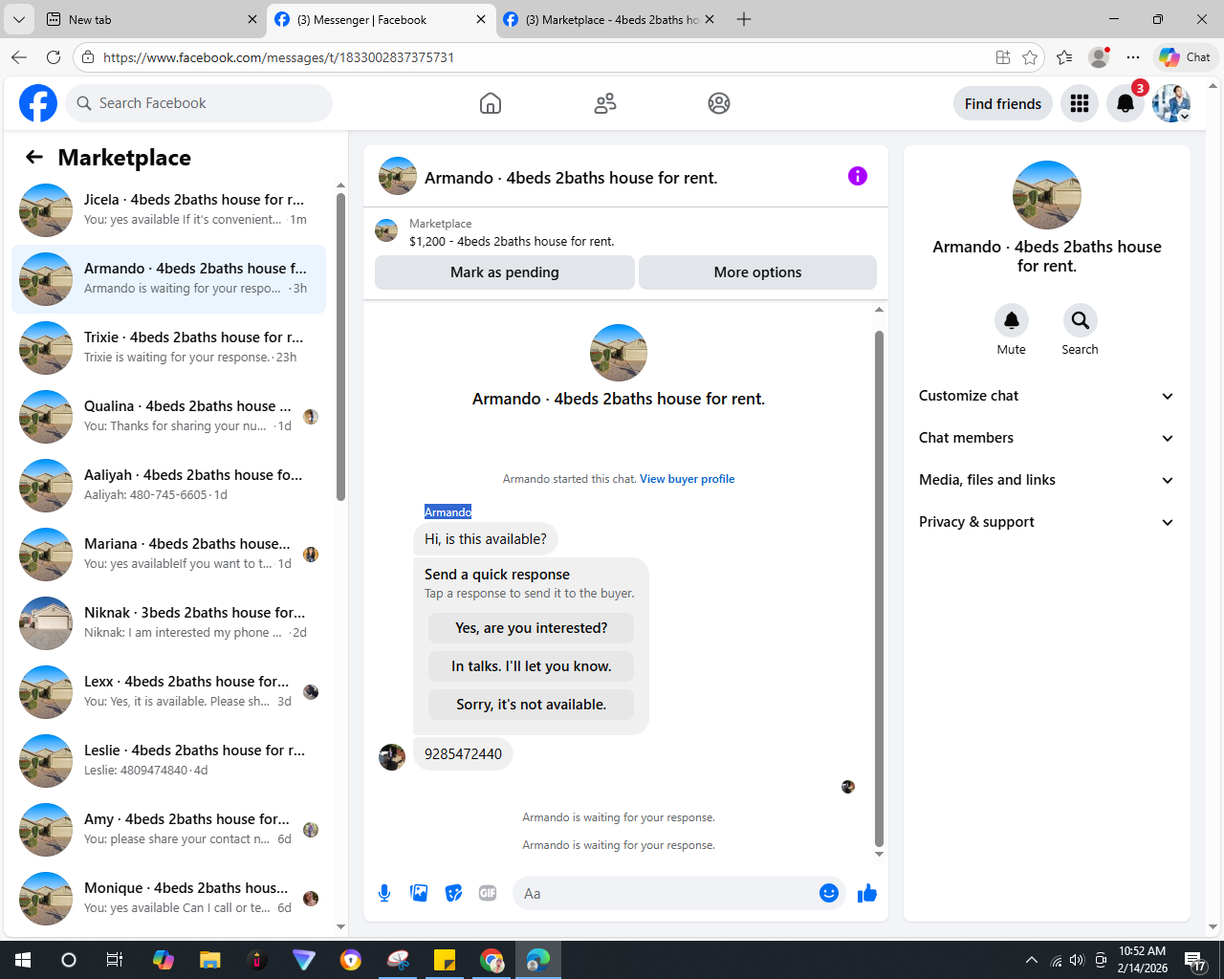Expand the Chat members section
The height and width of the screenshot is (979, 1224).
[x=1046, y=438]
